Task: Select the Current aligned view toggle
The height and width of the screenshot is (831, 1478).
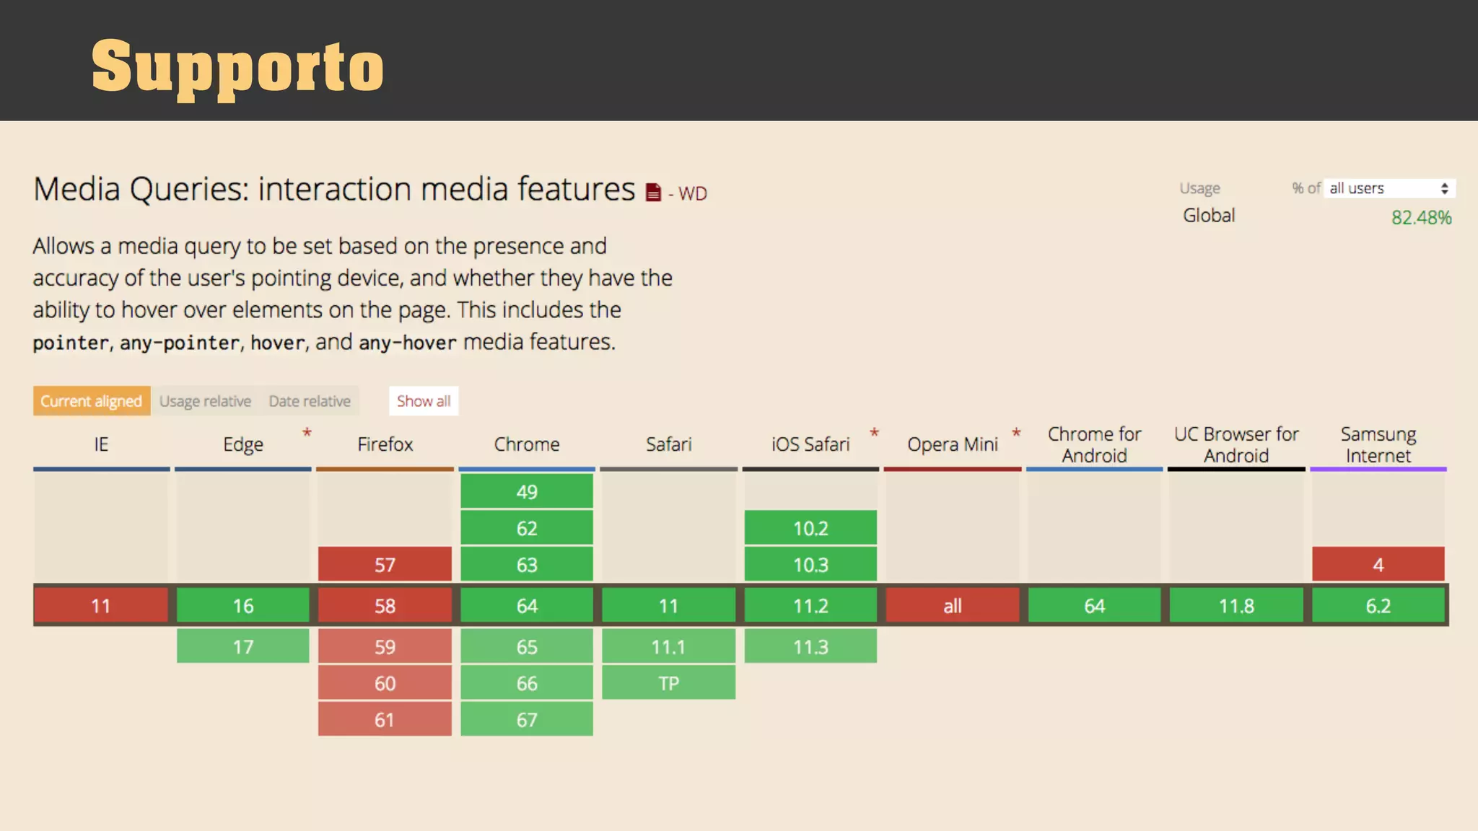Action: tap(92, 401)
